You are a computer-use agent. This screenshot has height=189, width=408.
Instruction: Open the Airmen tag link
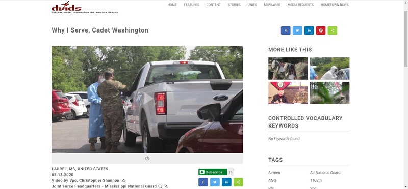pos(274,173)
